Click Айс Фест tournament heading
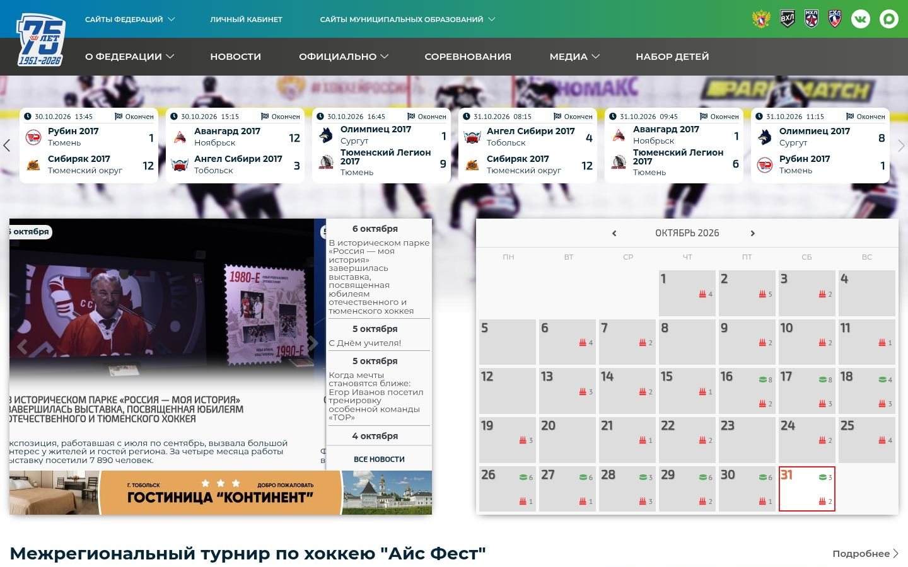The image size is (908, 567). click(x=248, y=554)
